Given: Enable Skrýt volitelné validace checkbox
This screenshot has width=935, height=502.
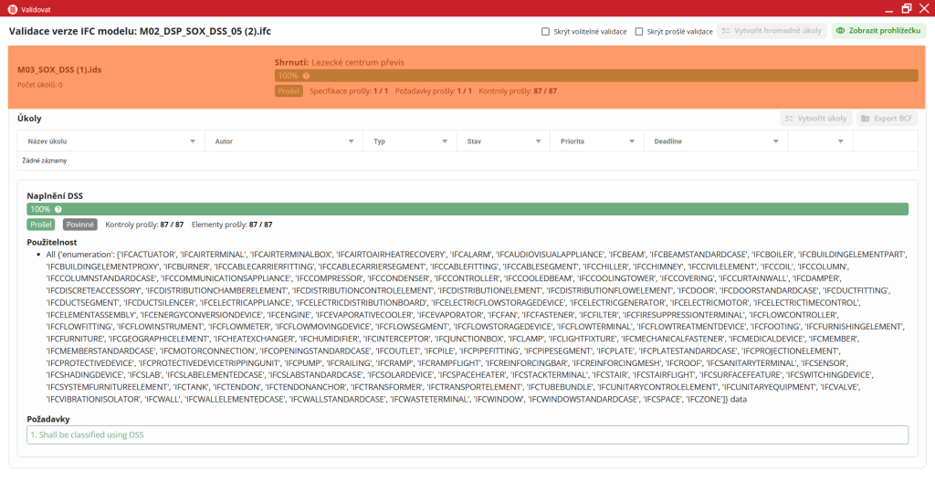Looking at the screenshot, I should pyautogui.click(x=545, y=31).
